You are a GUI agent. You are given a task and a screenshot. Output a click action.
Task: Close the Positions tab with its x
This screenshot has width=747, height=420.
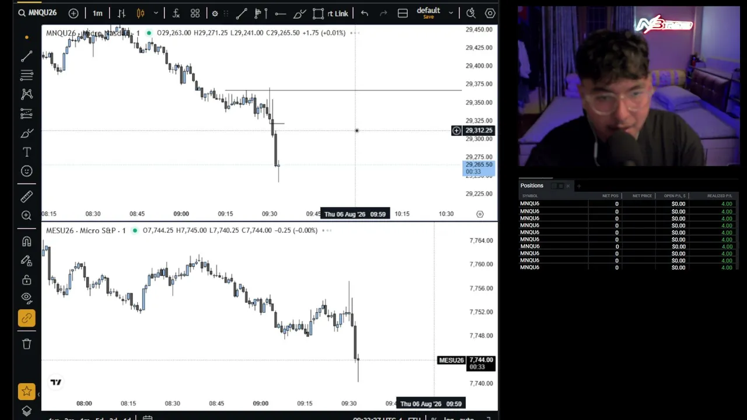click(568, 186)
